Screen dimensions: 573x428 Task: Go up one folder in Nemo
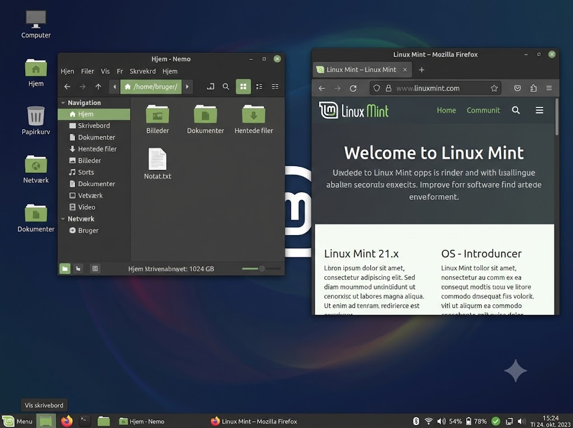click(x=98, y=87)
